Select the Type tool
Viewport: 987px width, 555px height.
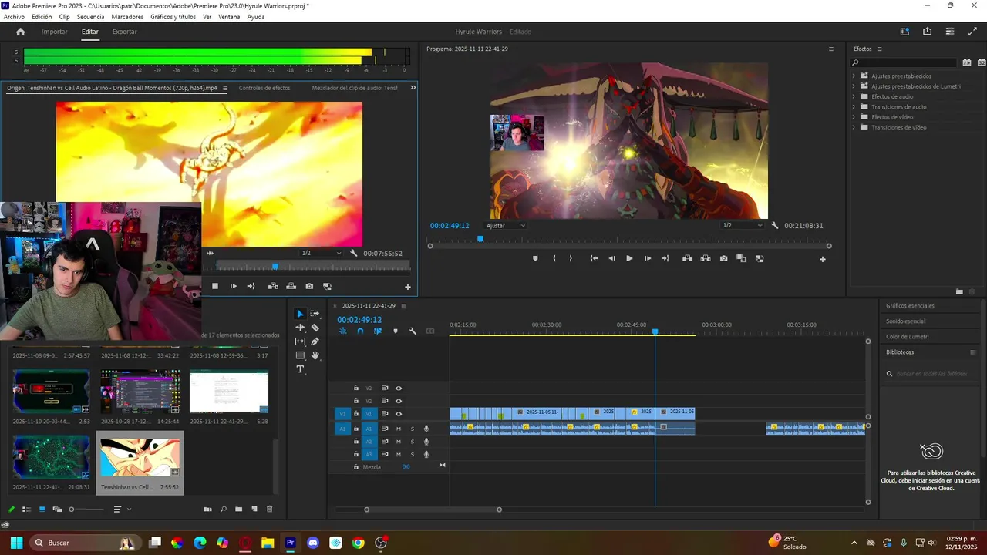tap(300, 370)
